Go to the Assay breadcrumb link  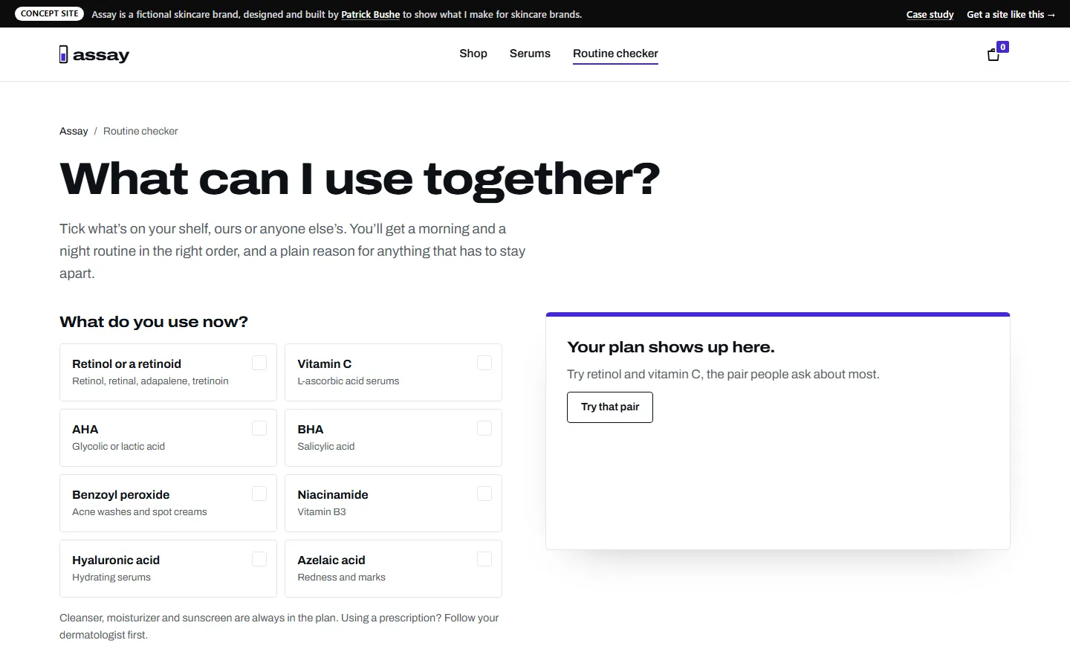[x=74, y=131]
